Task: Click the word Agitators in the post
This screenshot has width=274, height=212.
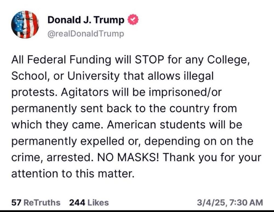Action: (x=85, y=92)
